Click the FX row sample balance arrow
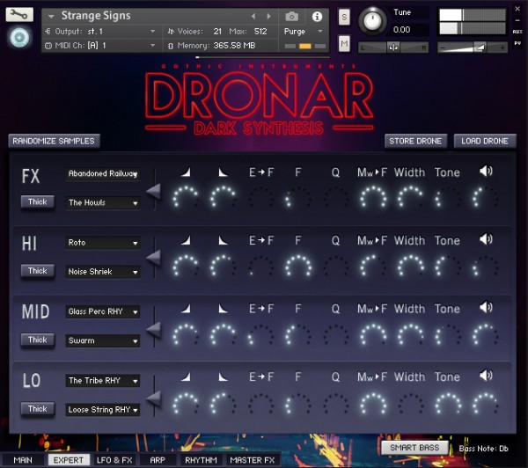The height and width of the screenshot is (468, 528). pos(153,191)
